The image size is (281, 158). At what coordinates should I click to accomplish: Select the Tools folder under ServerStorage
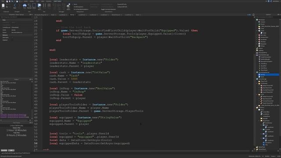tap(262, 94)
